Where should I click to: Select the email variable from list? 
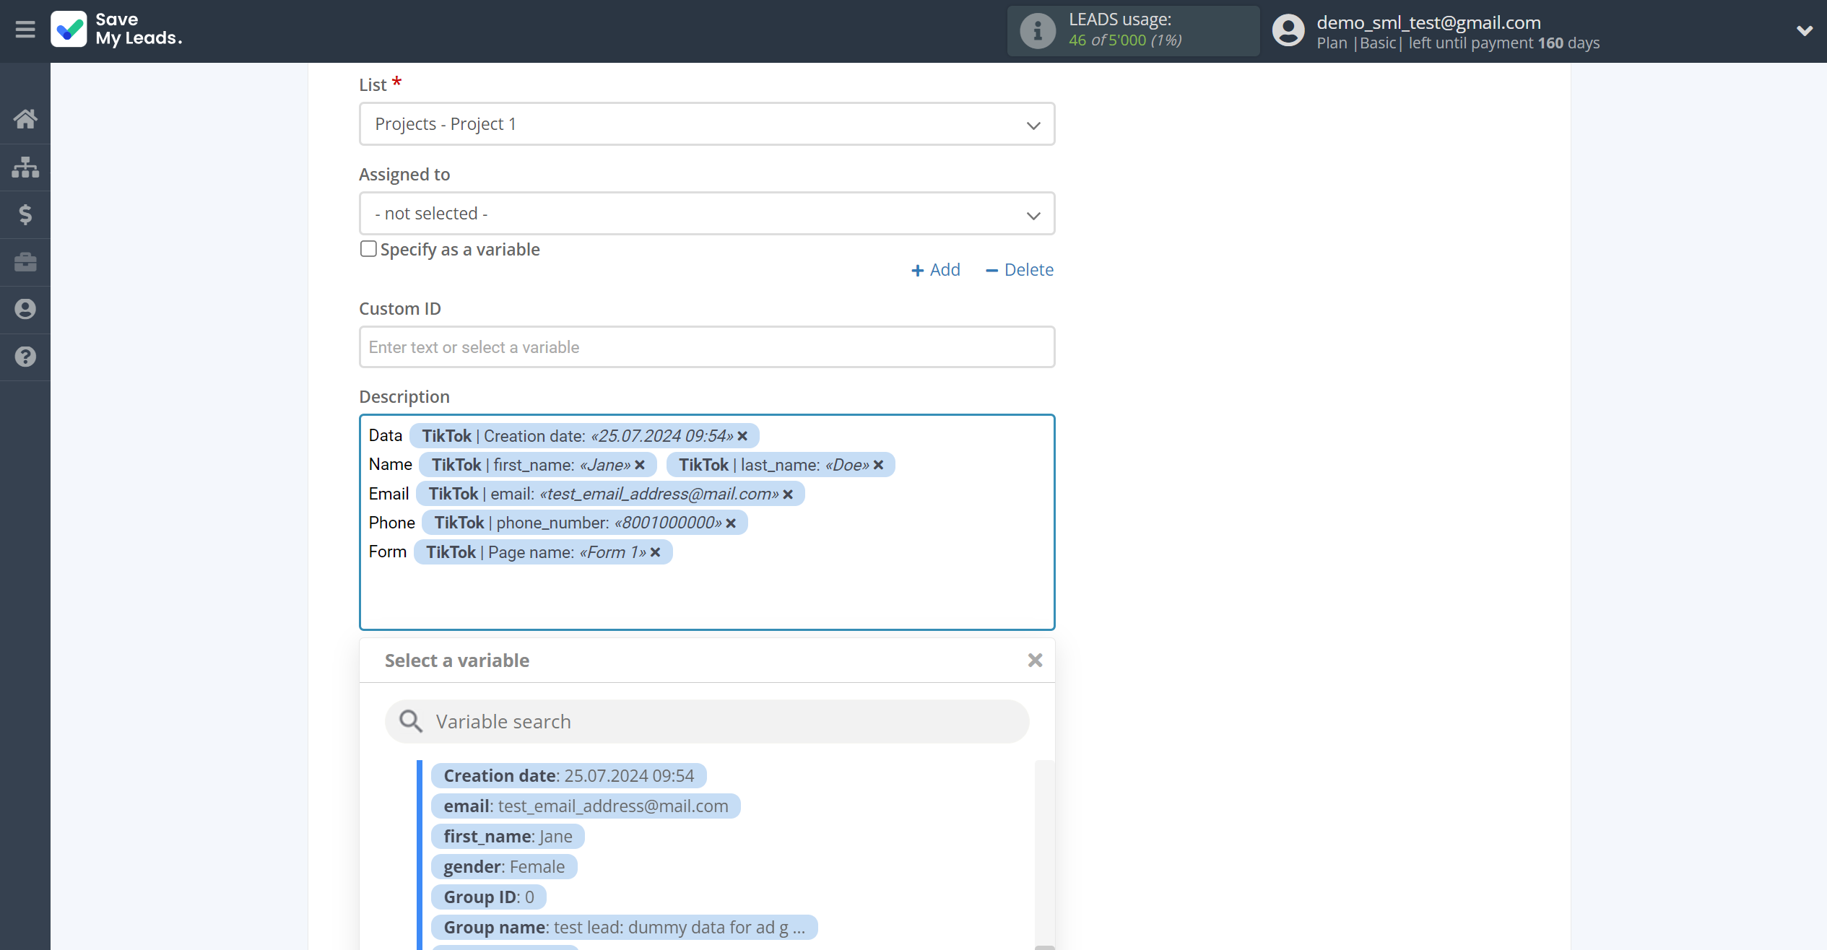(x=586, y=806)
